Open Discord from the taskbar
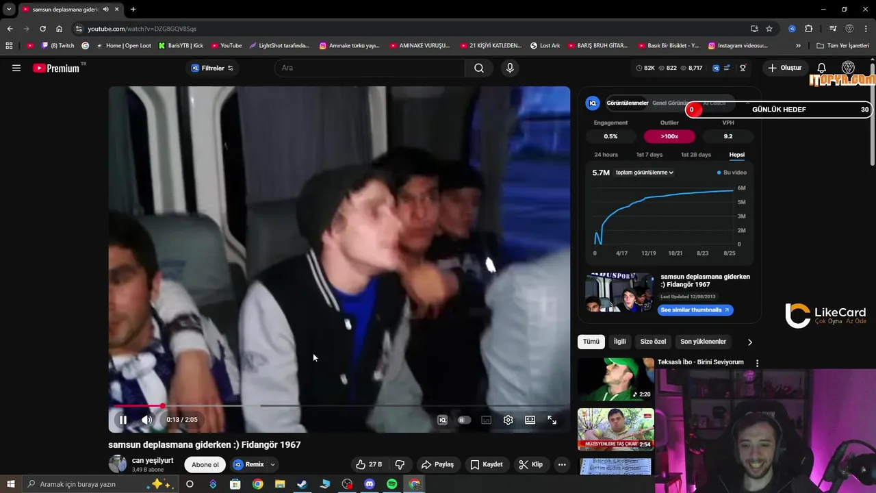 click(370, 484)
